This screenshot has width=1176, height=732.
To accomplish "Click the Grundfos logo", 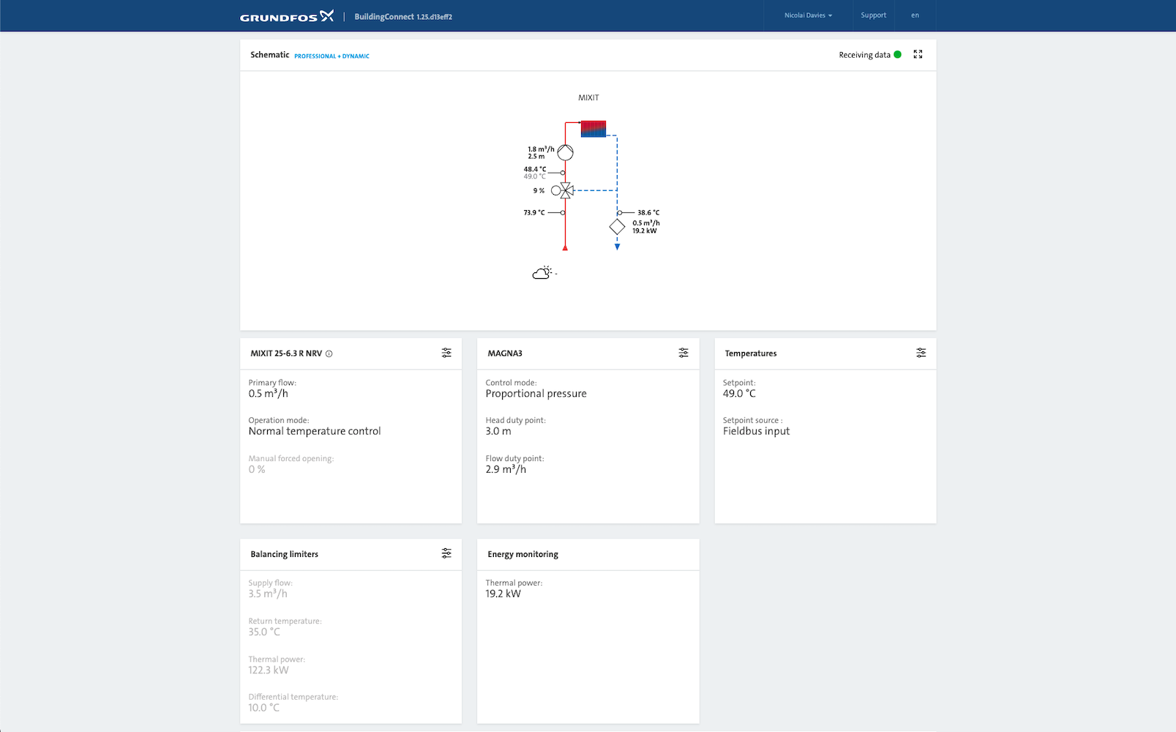I will click(x=287, y=16).
